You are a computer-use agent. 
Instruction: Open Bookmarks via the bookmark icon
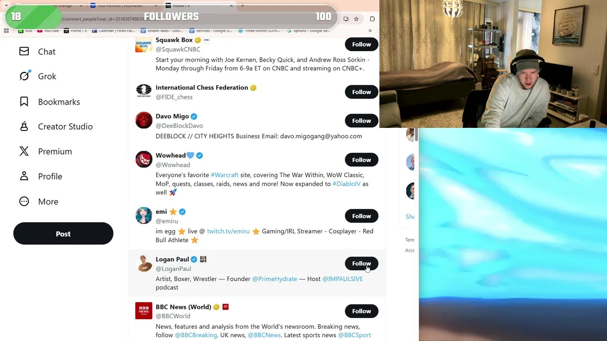(x=24, y=101)
